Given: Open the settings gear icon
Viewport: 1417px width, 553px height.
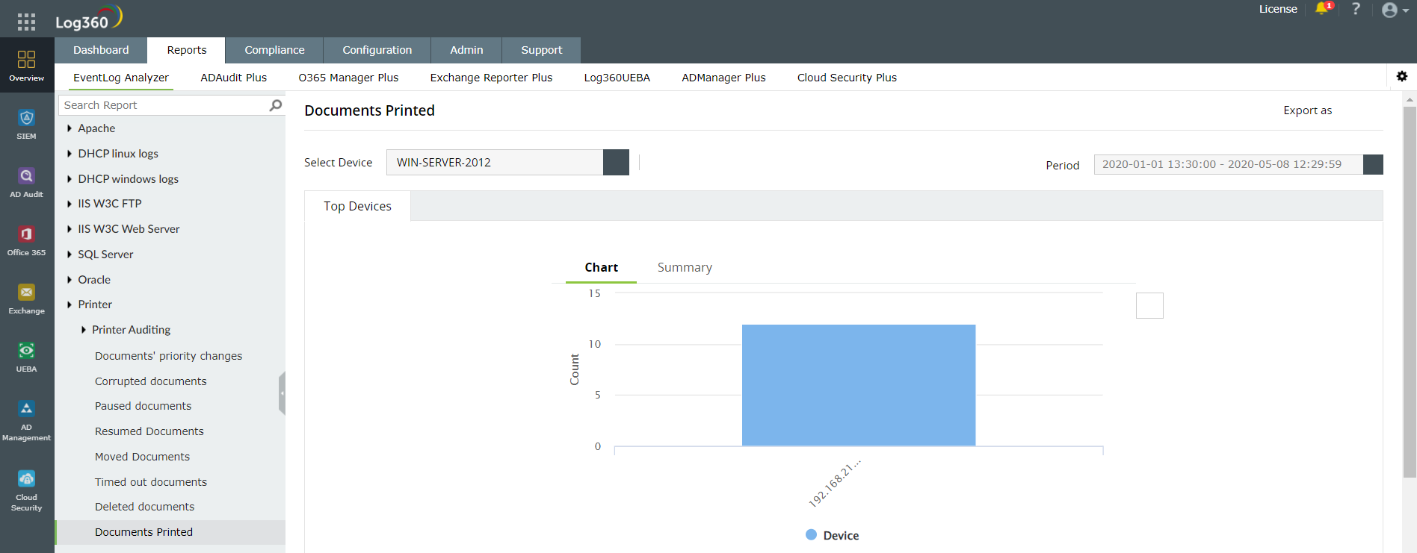Looking at the screenshot, I should tap(1402, 76).
